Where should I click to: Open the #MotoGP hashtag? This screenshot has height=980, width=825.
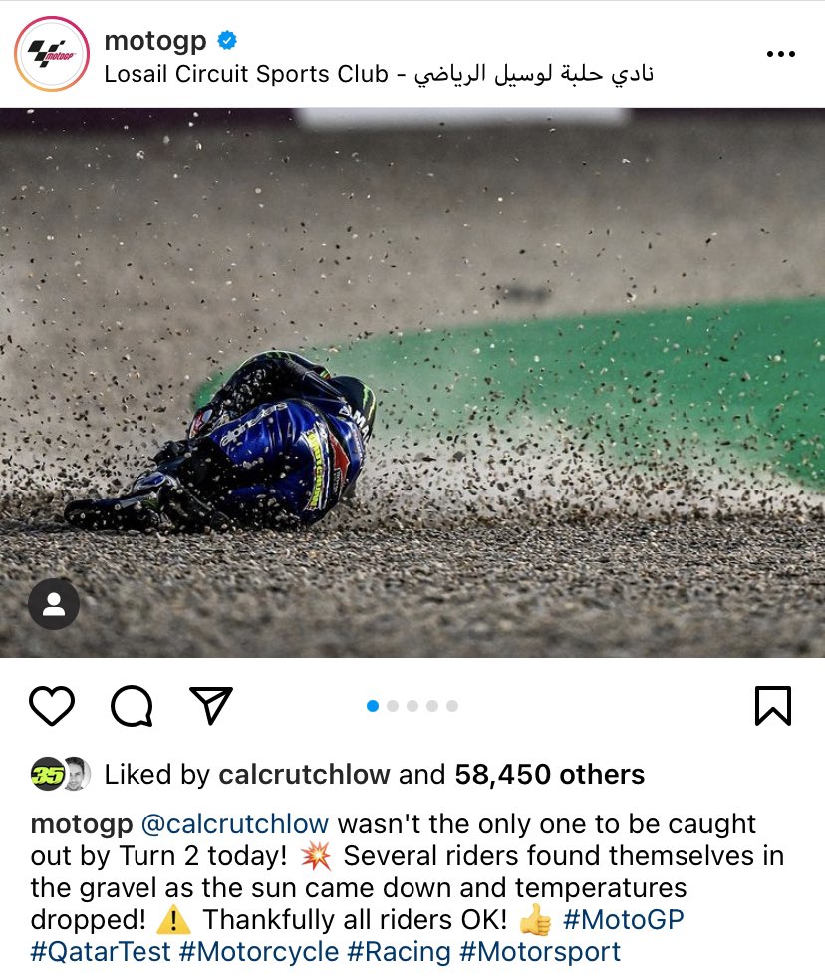624,920
